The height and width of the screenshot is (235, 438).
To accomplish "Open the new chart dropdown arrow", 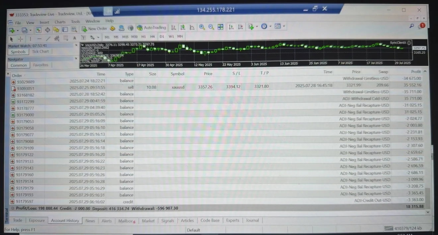I will [17, 30].
